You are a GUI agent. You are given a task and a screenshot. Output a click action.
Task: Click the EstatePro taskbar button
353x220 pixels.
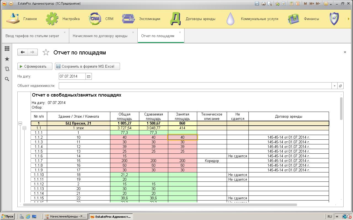111,216
